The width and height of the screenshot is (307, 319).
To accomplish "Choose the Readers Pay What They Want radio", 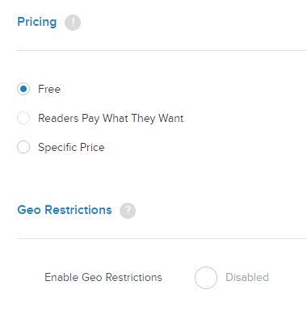I will pyautogui.click(x=23, y=118).
